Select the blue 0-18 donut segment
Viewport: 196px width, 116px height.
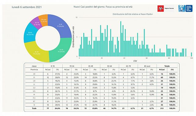tap(62, 24)
